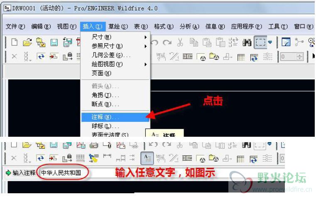Click the table grid icon in top screenshot toolbar
The height and width of the screenshot is (197, 316).
click(241, 57)
